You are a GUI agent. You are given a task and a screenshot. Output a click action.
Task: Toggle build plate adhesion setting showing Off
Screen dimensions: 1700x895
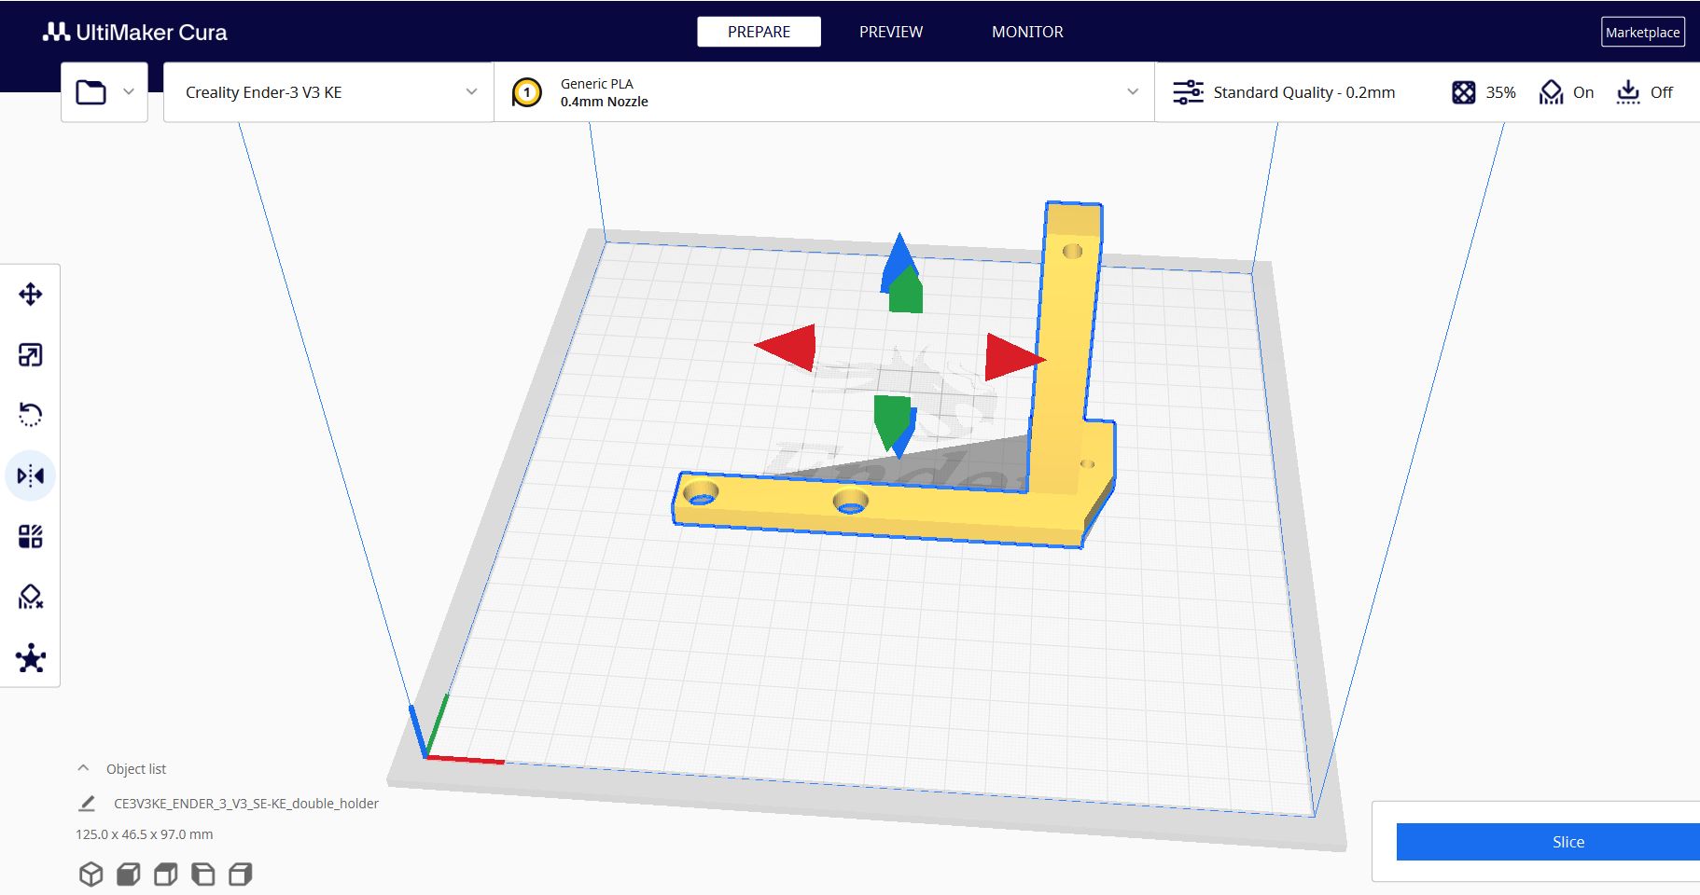pyautogui.click(x=1645, y=92)
